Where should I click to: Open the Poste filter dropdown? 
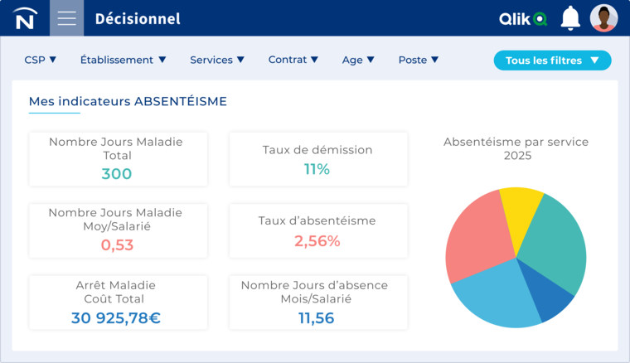tap(419, 60)
